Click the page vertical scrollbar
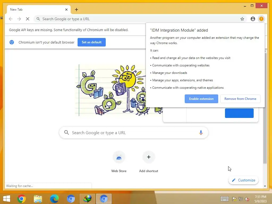Image resolution: width=272 pixels, height=204 pixels. point(265,108)
